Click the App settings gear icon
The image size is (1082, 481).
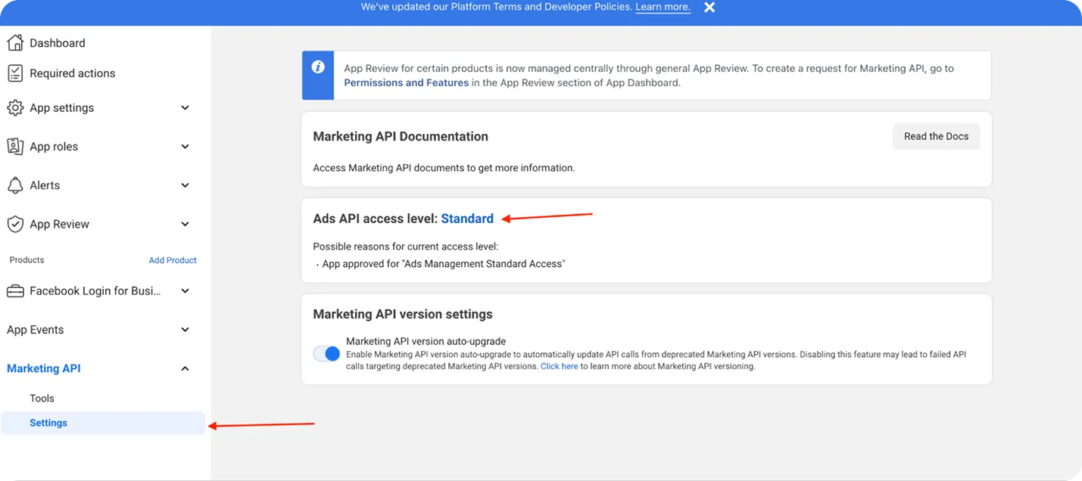(x=15, y=107)
